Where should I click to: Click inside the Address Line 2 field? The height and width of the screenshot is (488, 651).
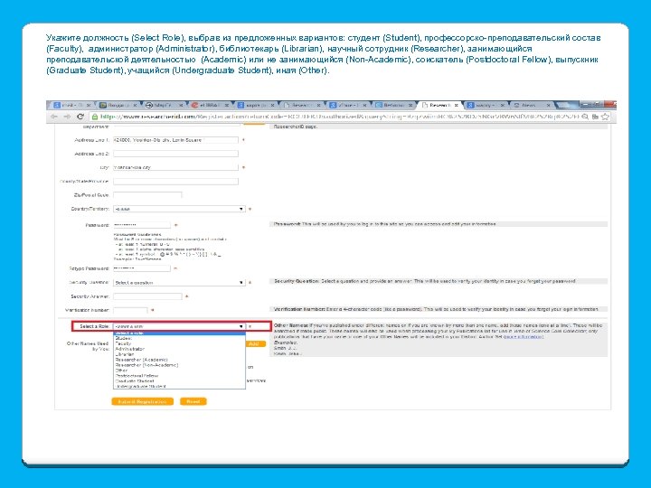[x=176, y=154]
